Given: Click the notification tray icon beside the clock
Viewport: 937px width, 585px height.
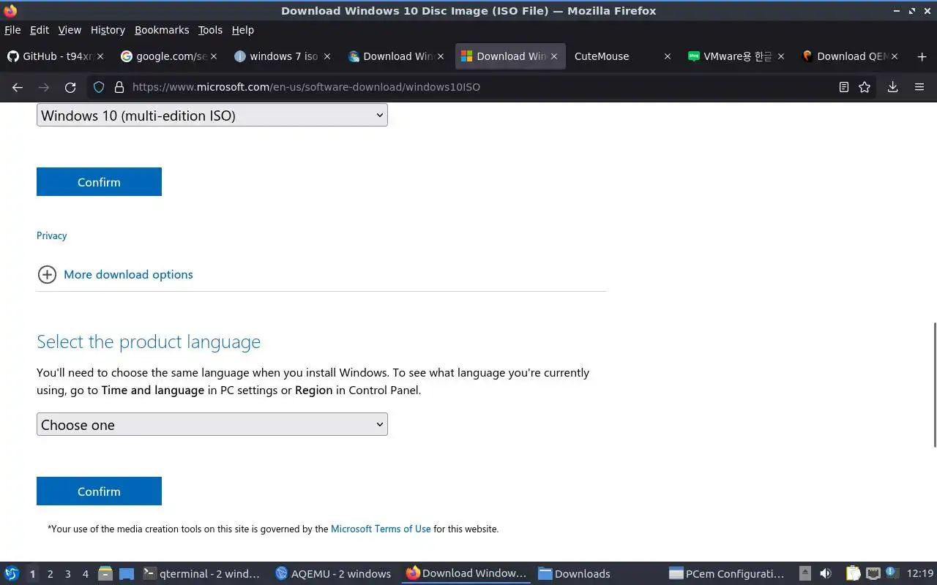Looking at the screenshot, I should point(892,573).
